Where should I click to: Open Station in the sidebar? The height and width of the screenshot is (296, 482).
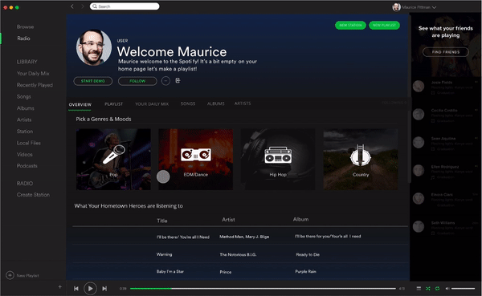(25, 132)
